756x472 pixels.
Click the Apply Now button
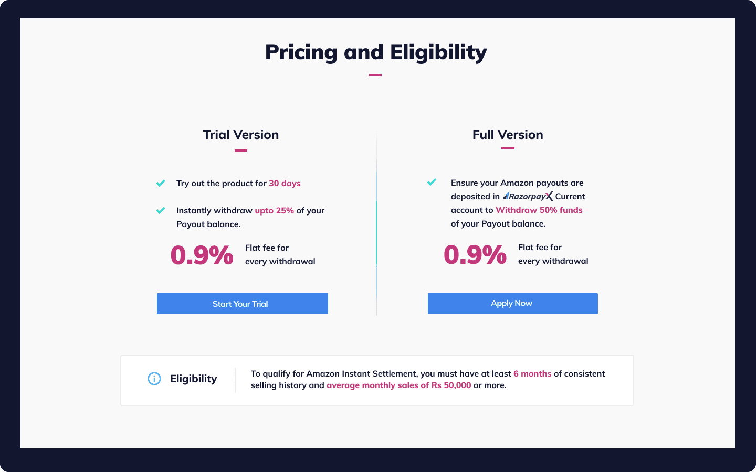[x=513, y=304]
